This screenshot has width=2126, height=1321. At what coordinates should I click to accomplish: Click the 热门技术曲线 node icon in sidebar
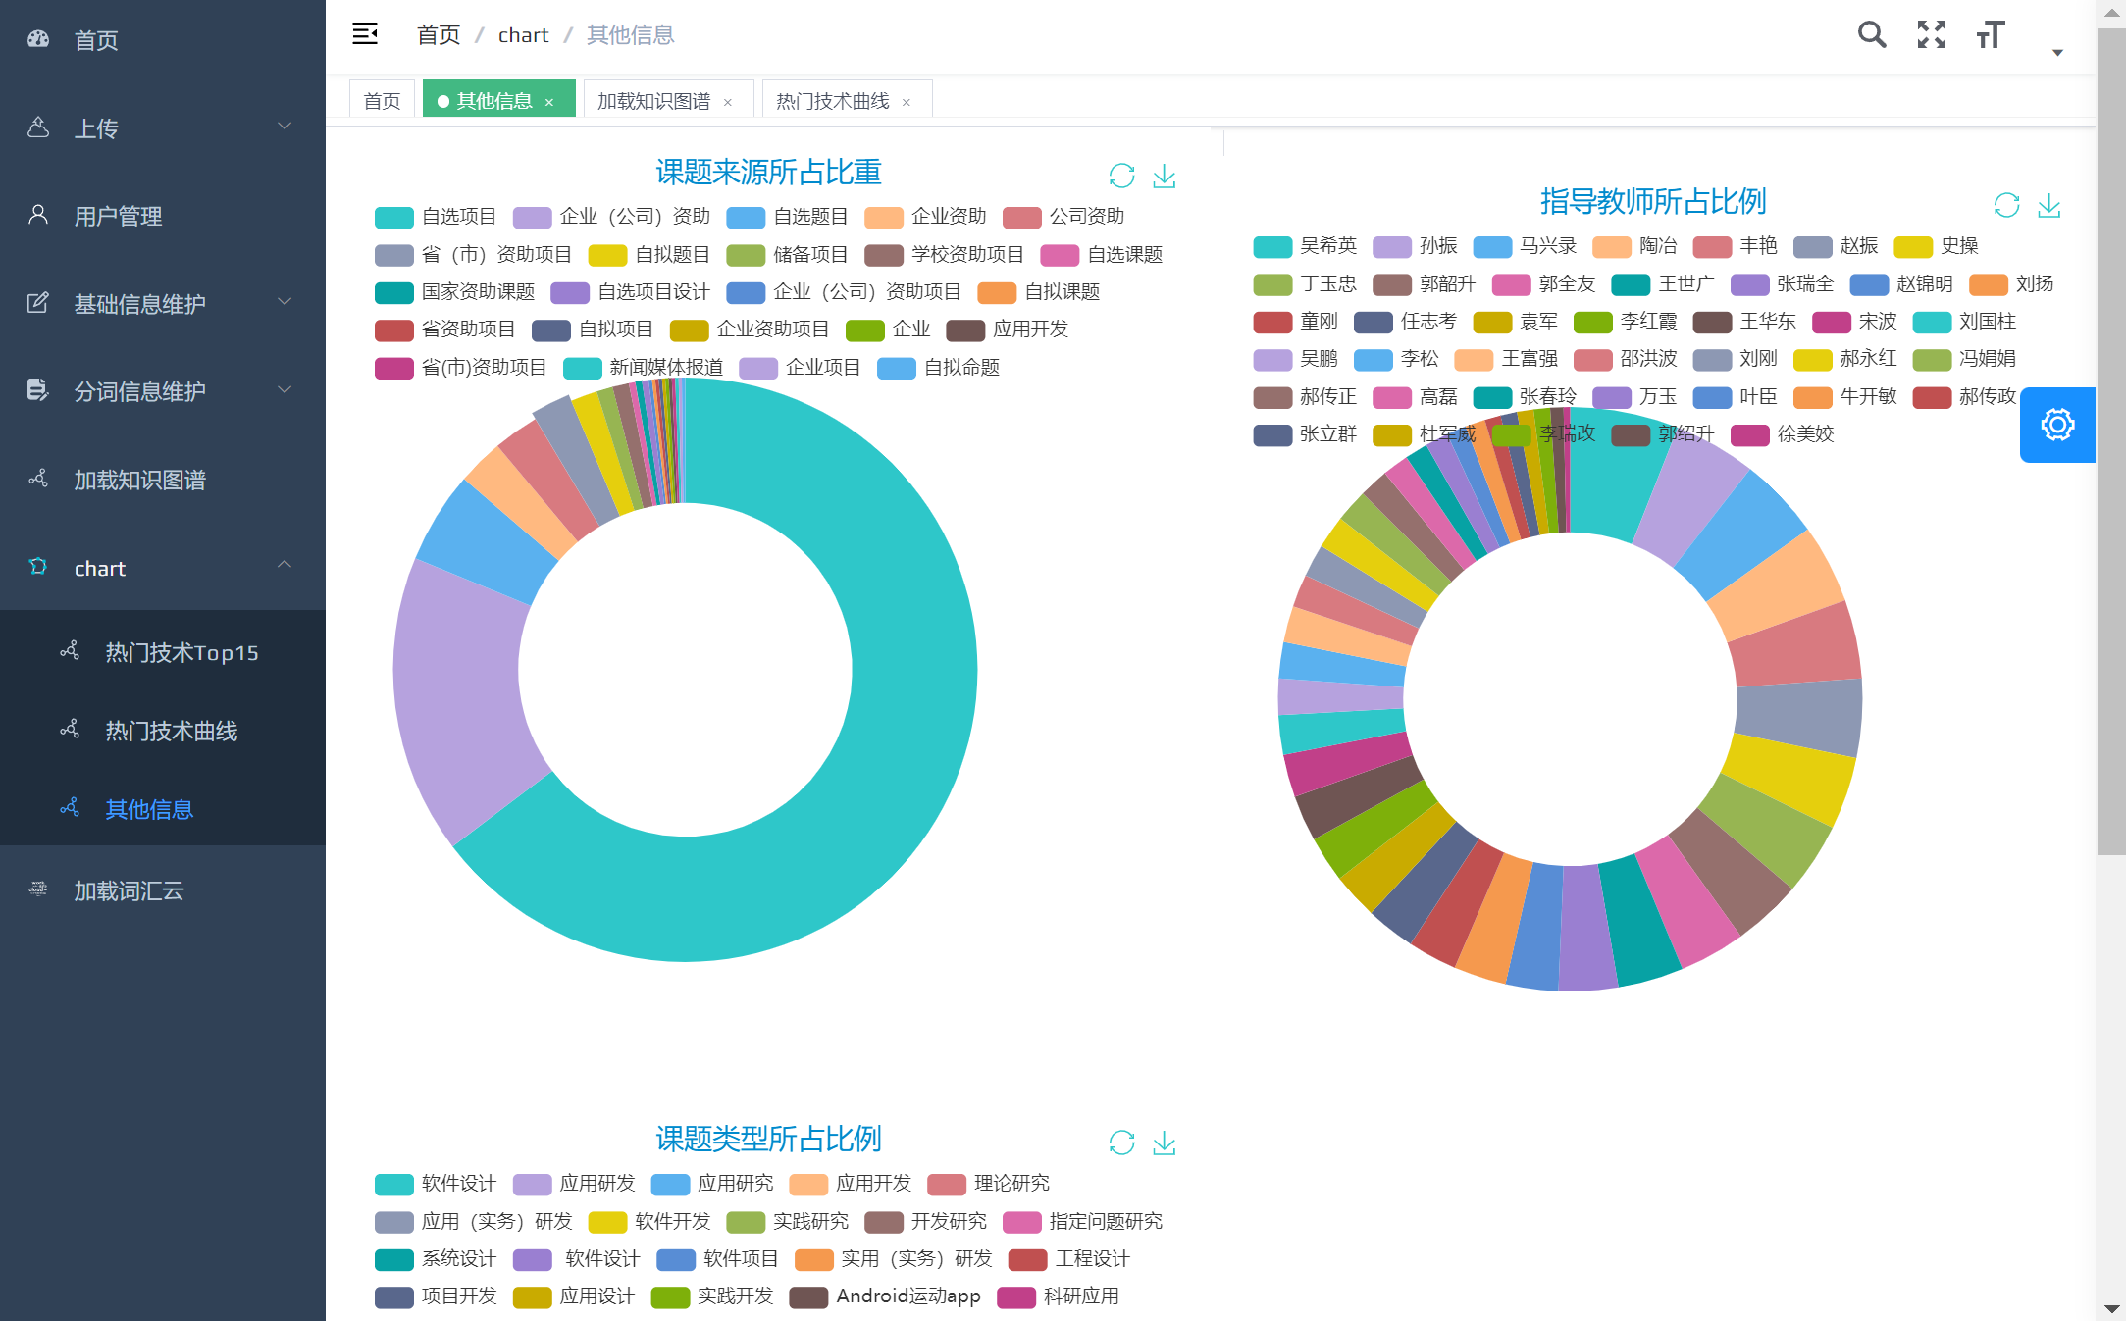pos(70,730)
